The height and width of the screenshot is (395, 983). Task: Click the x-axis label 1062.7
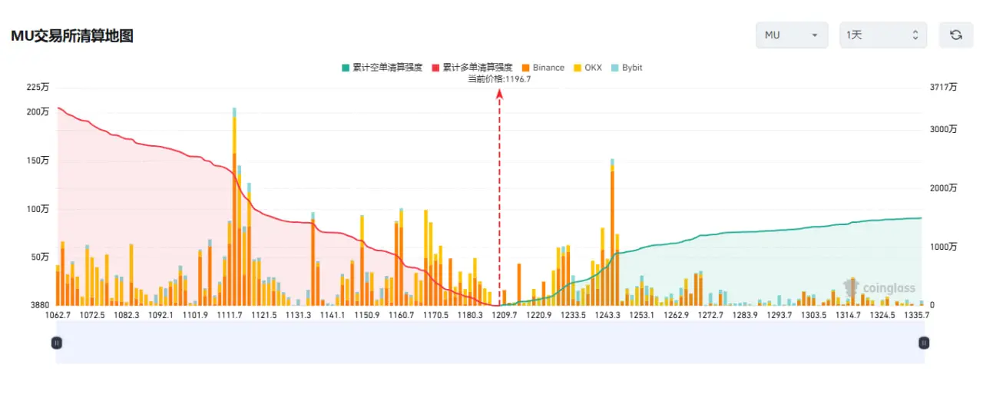point(58,315)
